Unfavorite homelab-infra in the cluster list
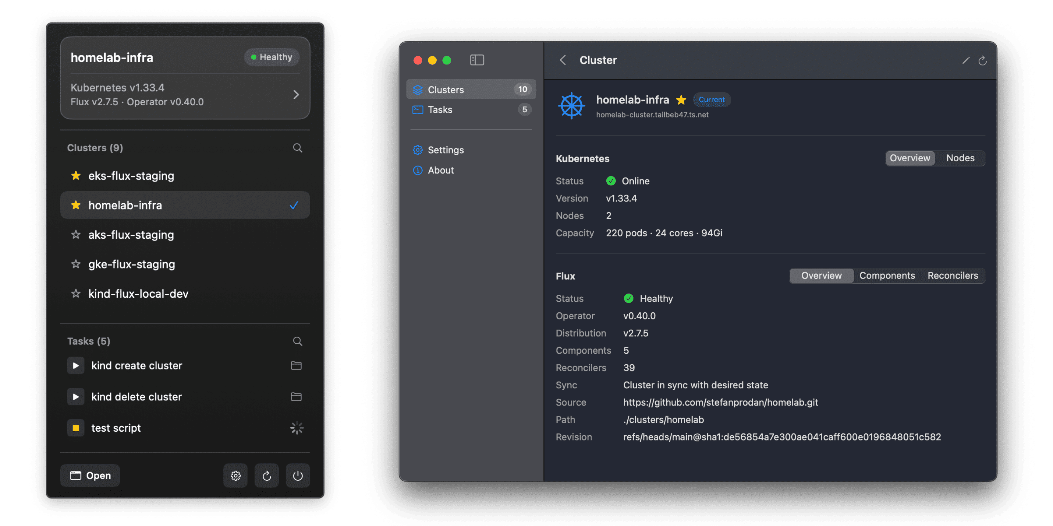This screenshot has height=526, width=1053. 76,205
